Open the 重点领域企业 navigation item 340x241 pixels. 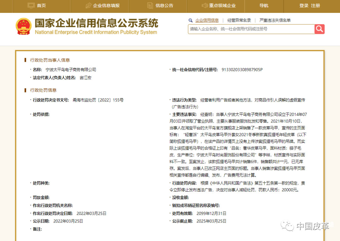pos(222,6)
